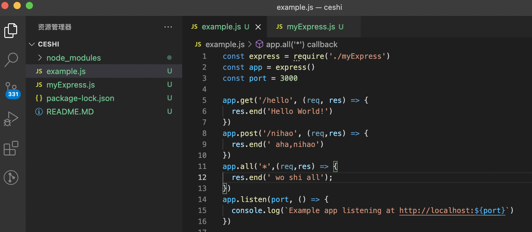Image resolution: width=532 pixels, height=232 pixels.
Task: Click the U status badge for example.js
Action: tap(170, 71)
